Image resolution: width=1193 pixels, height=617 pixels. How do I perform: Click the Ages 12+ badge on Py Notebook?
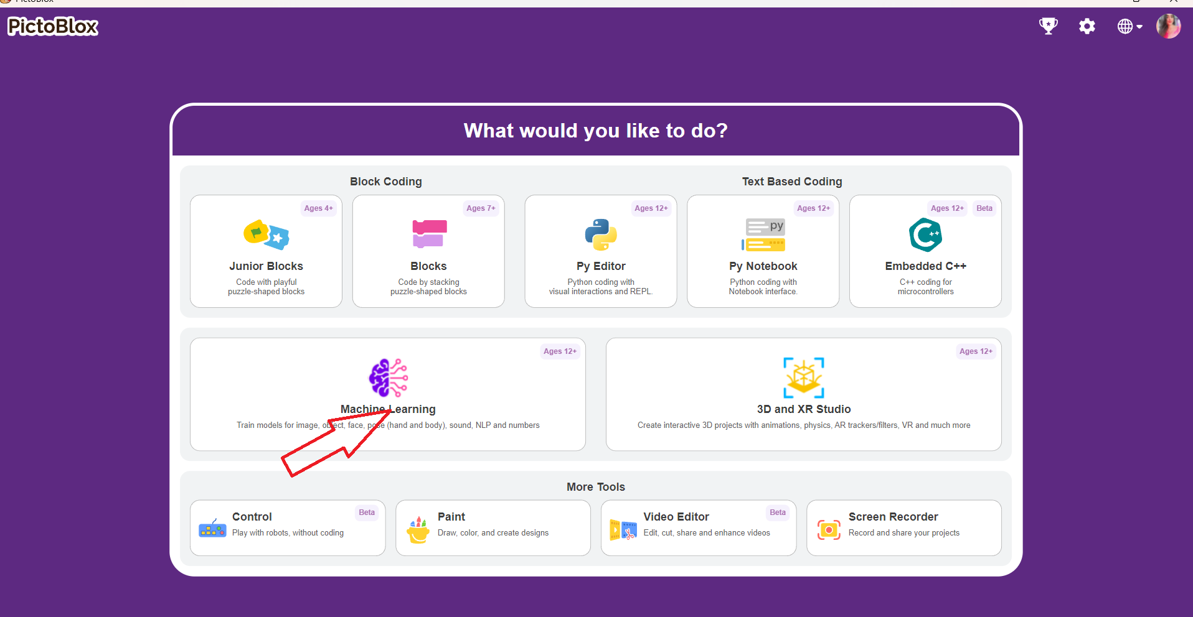[814, 208]
